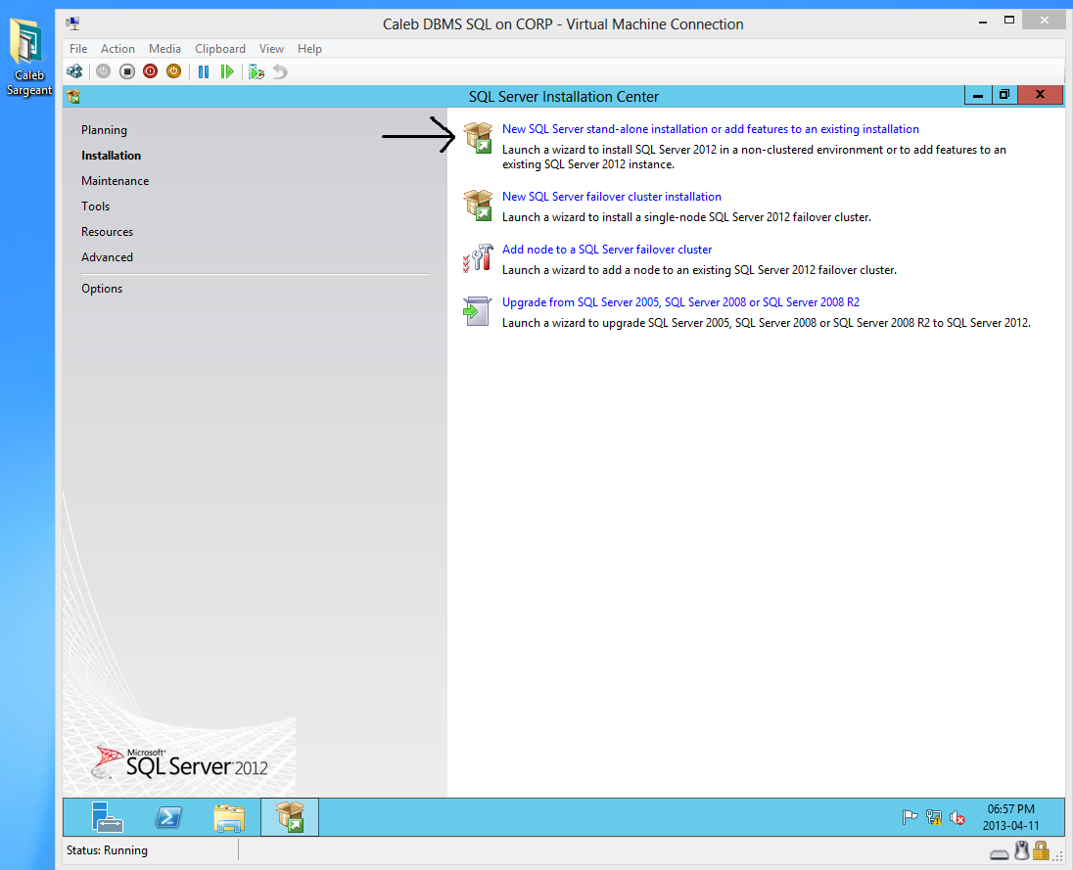Click the failover cluster installation box icon
Viewport: 1073px width, 870px height.
point(478,206)
